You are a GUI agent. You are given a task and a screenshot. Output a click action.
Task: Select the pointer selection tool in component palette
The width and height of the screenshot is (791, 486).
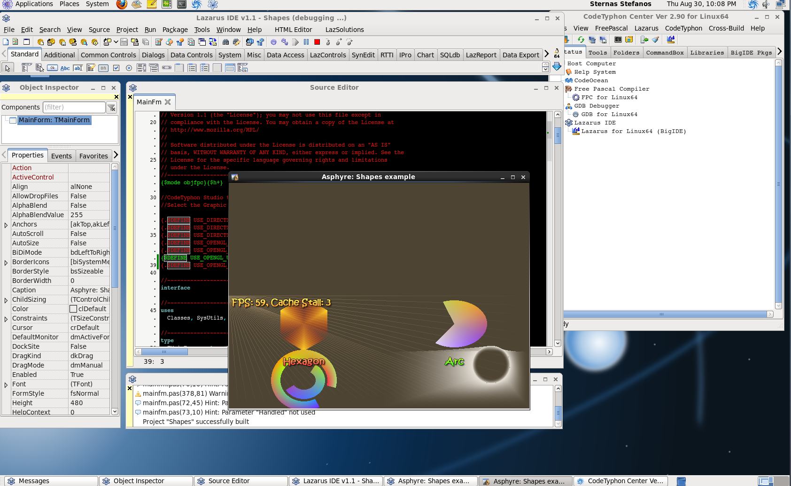click(7, 68)
